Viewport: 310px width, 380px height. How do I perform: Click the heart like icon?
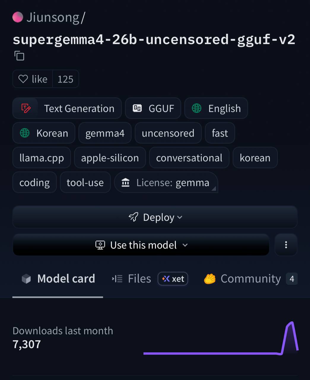[23, 79]
